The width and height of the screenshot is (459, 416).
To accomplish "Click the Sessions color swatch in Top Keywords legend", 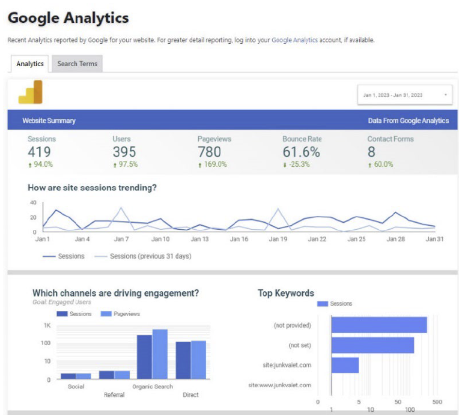I will (322, 304).
